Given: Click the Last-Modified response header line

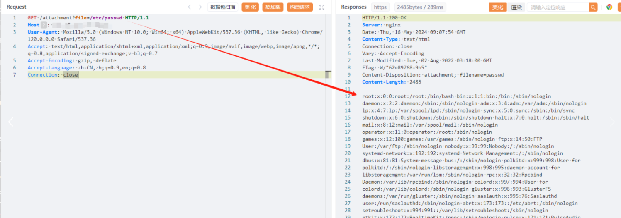Looking at the screenshot, I should (427, 60).
